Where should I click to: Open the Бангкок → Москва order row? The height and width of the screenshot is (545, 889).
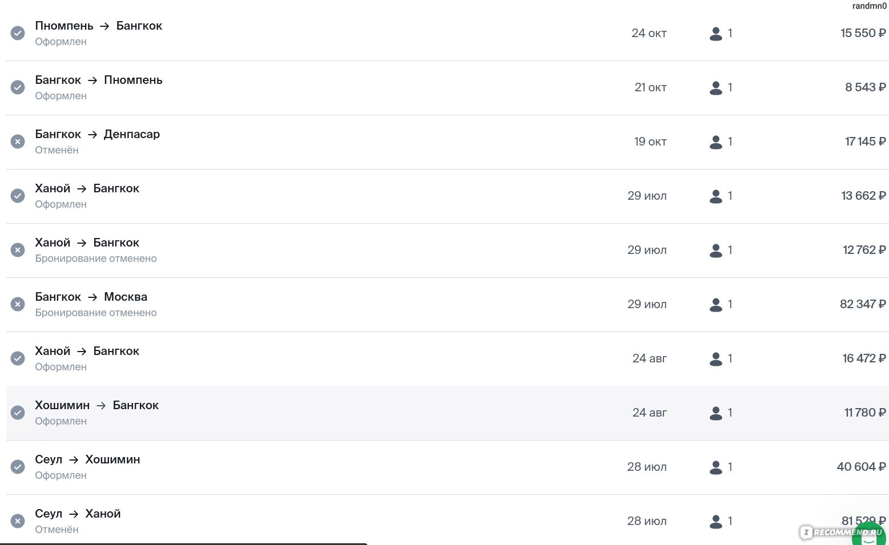[447, 305]
